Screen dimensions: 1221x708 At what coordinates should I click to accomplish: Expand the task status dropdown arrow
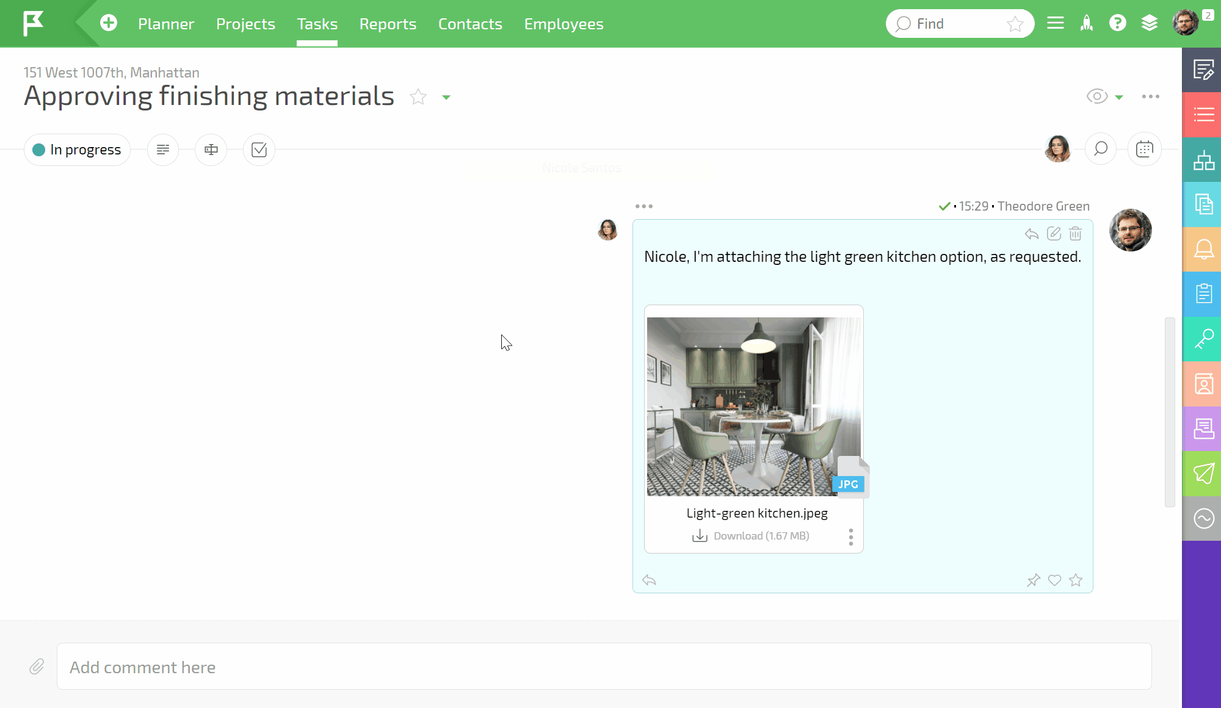(447, 95)
